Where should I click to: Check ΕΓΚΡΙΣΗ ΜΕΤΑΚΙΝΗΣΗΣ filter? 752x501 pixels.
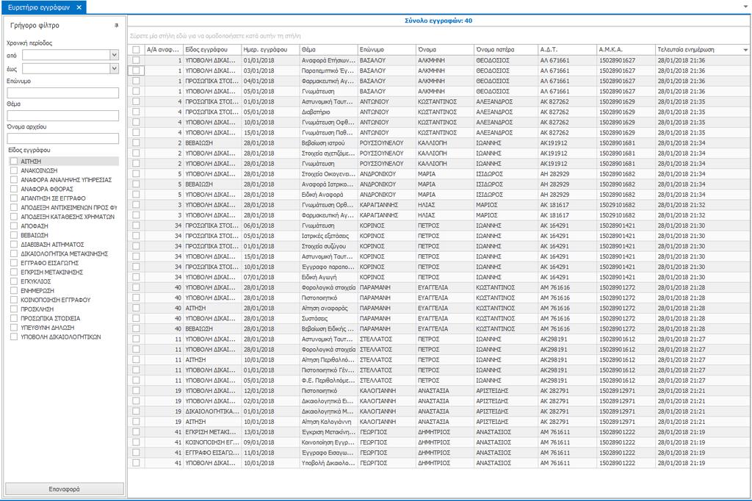tap(14, 272)
